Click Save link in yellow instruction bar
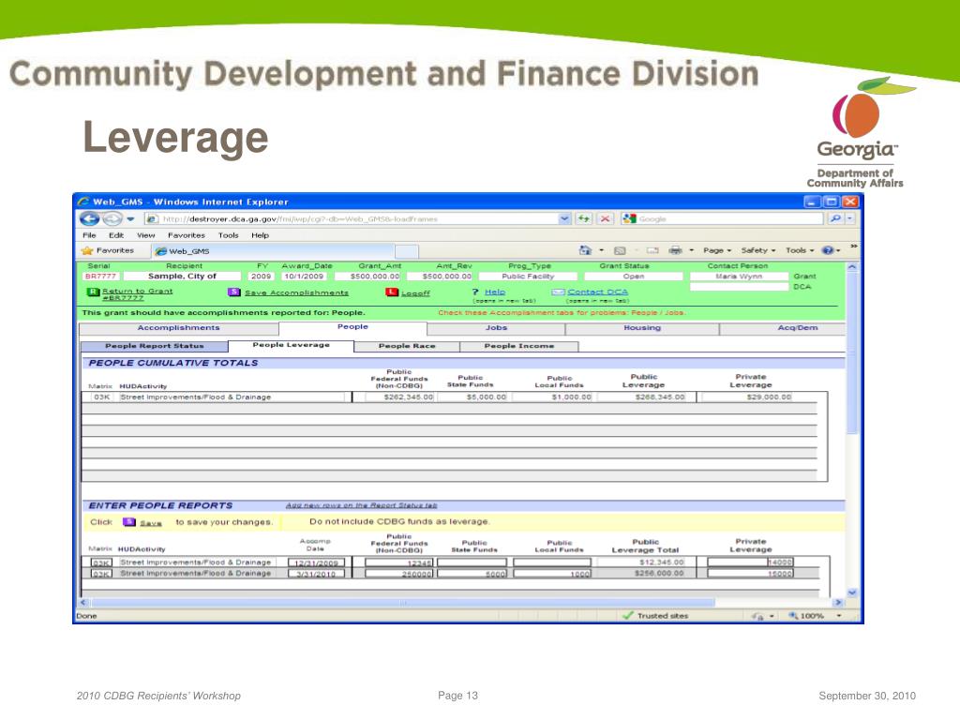Screen dimensions: 960x720 click(151, 523)
